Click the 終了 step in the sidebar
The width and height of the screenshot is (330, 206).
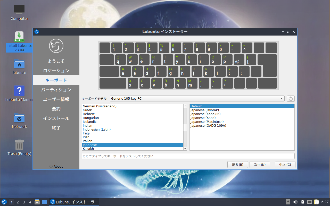click(56, 128)
